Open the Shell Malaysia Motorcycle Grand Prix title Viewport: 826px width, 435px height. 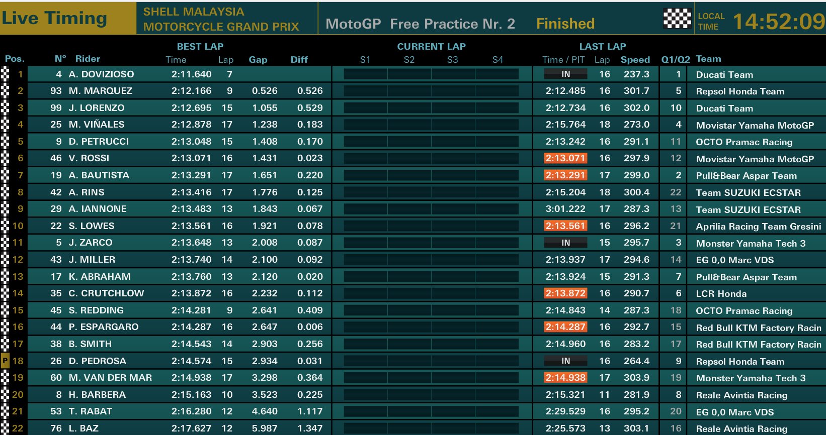point(221,19)
